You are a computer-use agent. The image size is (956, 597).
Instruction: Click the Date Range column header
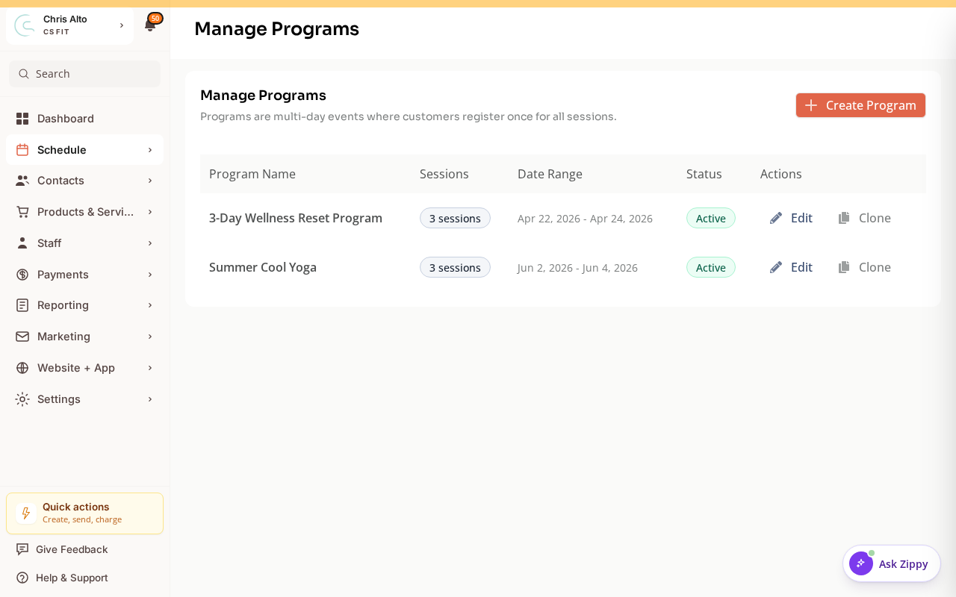(550, 174)
